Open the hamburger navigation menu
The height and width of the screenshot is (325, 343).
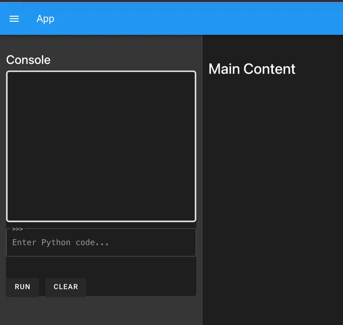pyautogui.click(x=14, y=19)
